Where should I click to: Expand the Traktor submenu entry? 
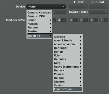(x=40, y=31)
